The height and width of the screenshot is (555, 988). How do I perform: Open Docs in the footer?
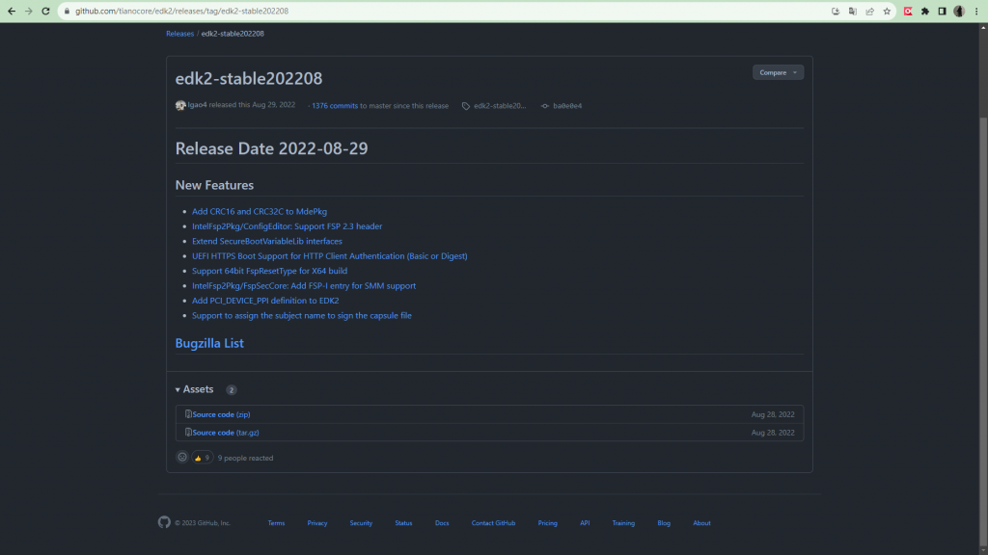tap(442, 523)
